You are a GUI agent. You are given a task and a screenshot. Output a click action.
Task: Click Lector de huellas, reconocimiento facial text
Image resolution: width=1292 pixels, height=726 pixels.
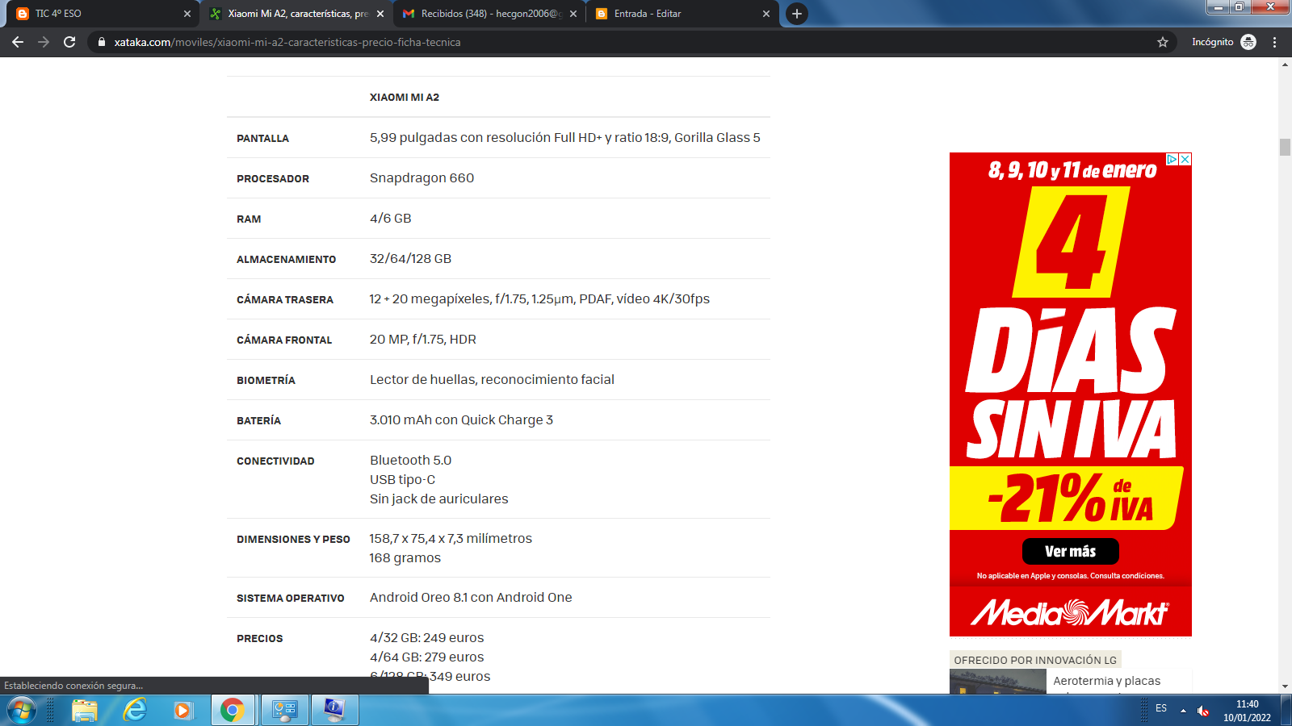click(x=492, y=379)
